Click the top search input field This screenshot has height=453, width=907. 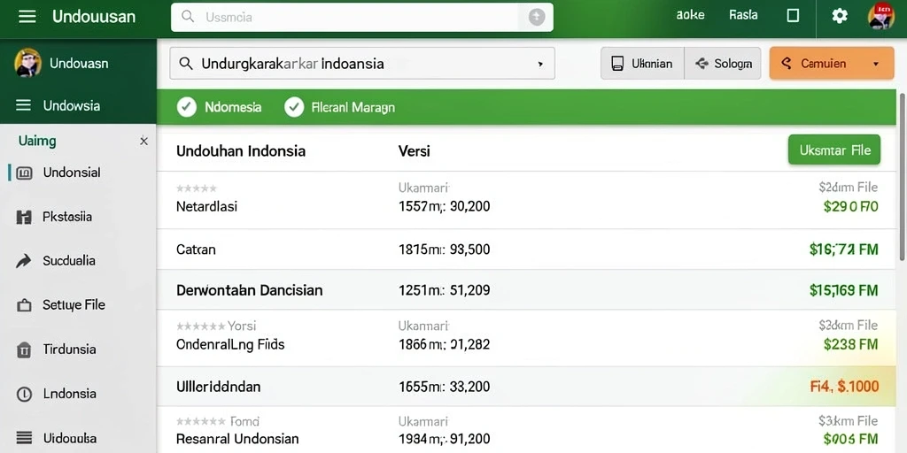coord(362,17)
